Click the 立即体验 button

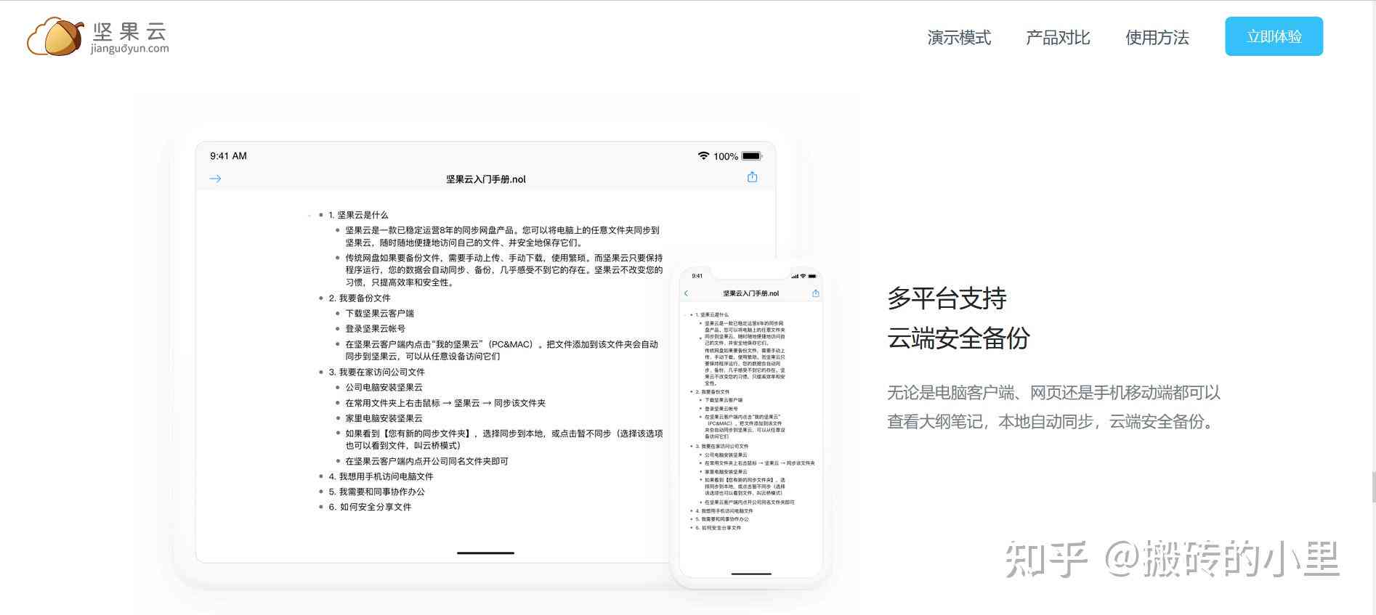tap(1274, 36)
